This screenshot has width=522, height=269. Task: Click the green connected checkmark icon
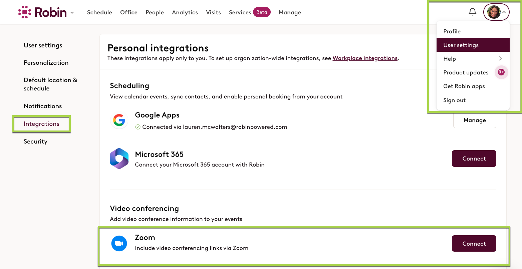pos(138,127)
